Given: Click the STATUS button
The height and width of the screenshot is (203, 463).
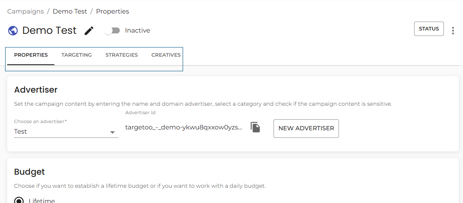Looking at the screenshot, I should (429, 29).
